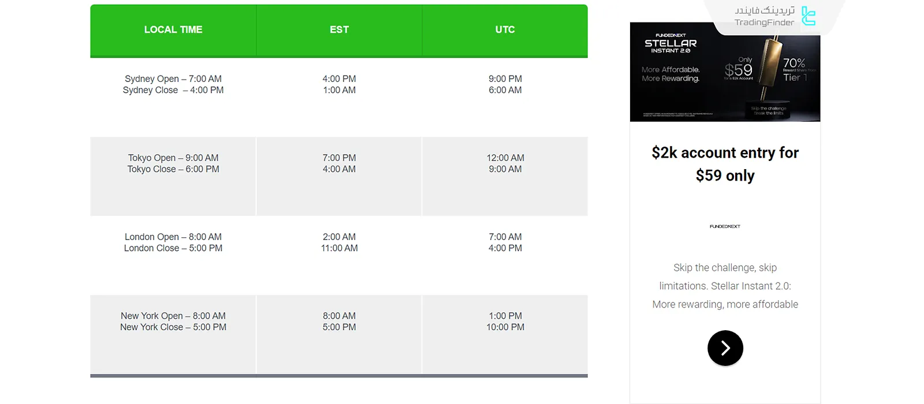Click the LOCAL TIME column header
Viewport: 924px width, 404px height.
click(173, 30)
